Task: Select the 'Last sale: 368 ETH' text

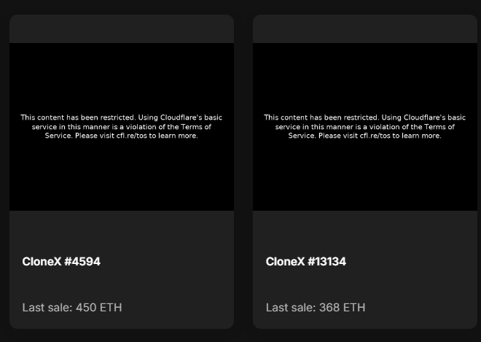Action: [316, 308]
